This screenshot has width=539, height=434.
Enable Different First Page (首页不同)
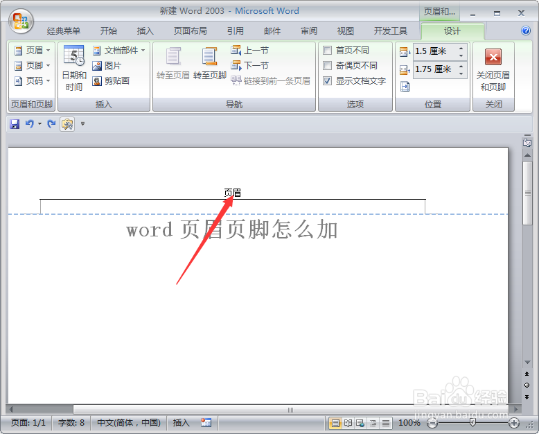328,50
